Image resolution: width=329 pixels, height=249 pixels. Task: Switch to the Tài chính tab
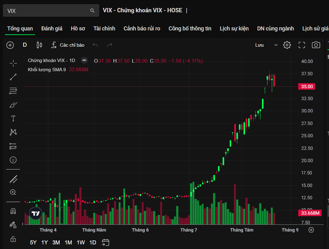click(104, 29)
